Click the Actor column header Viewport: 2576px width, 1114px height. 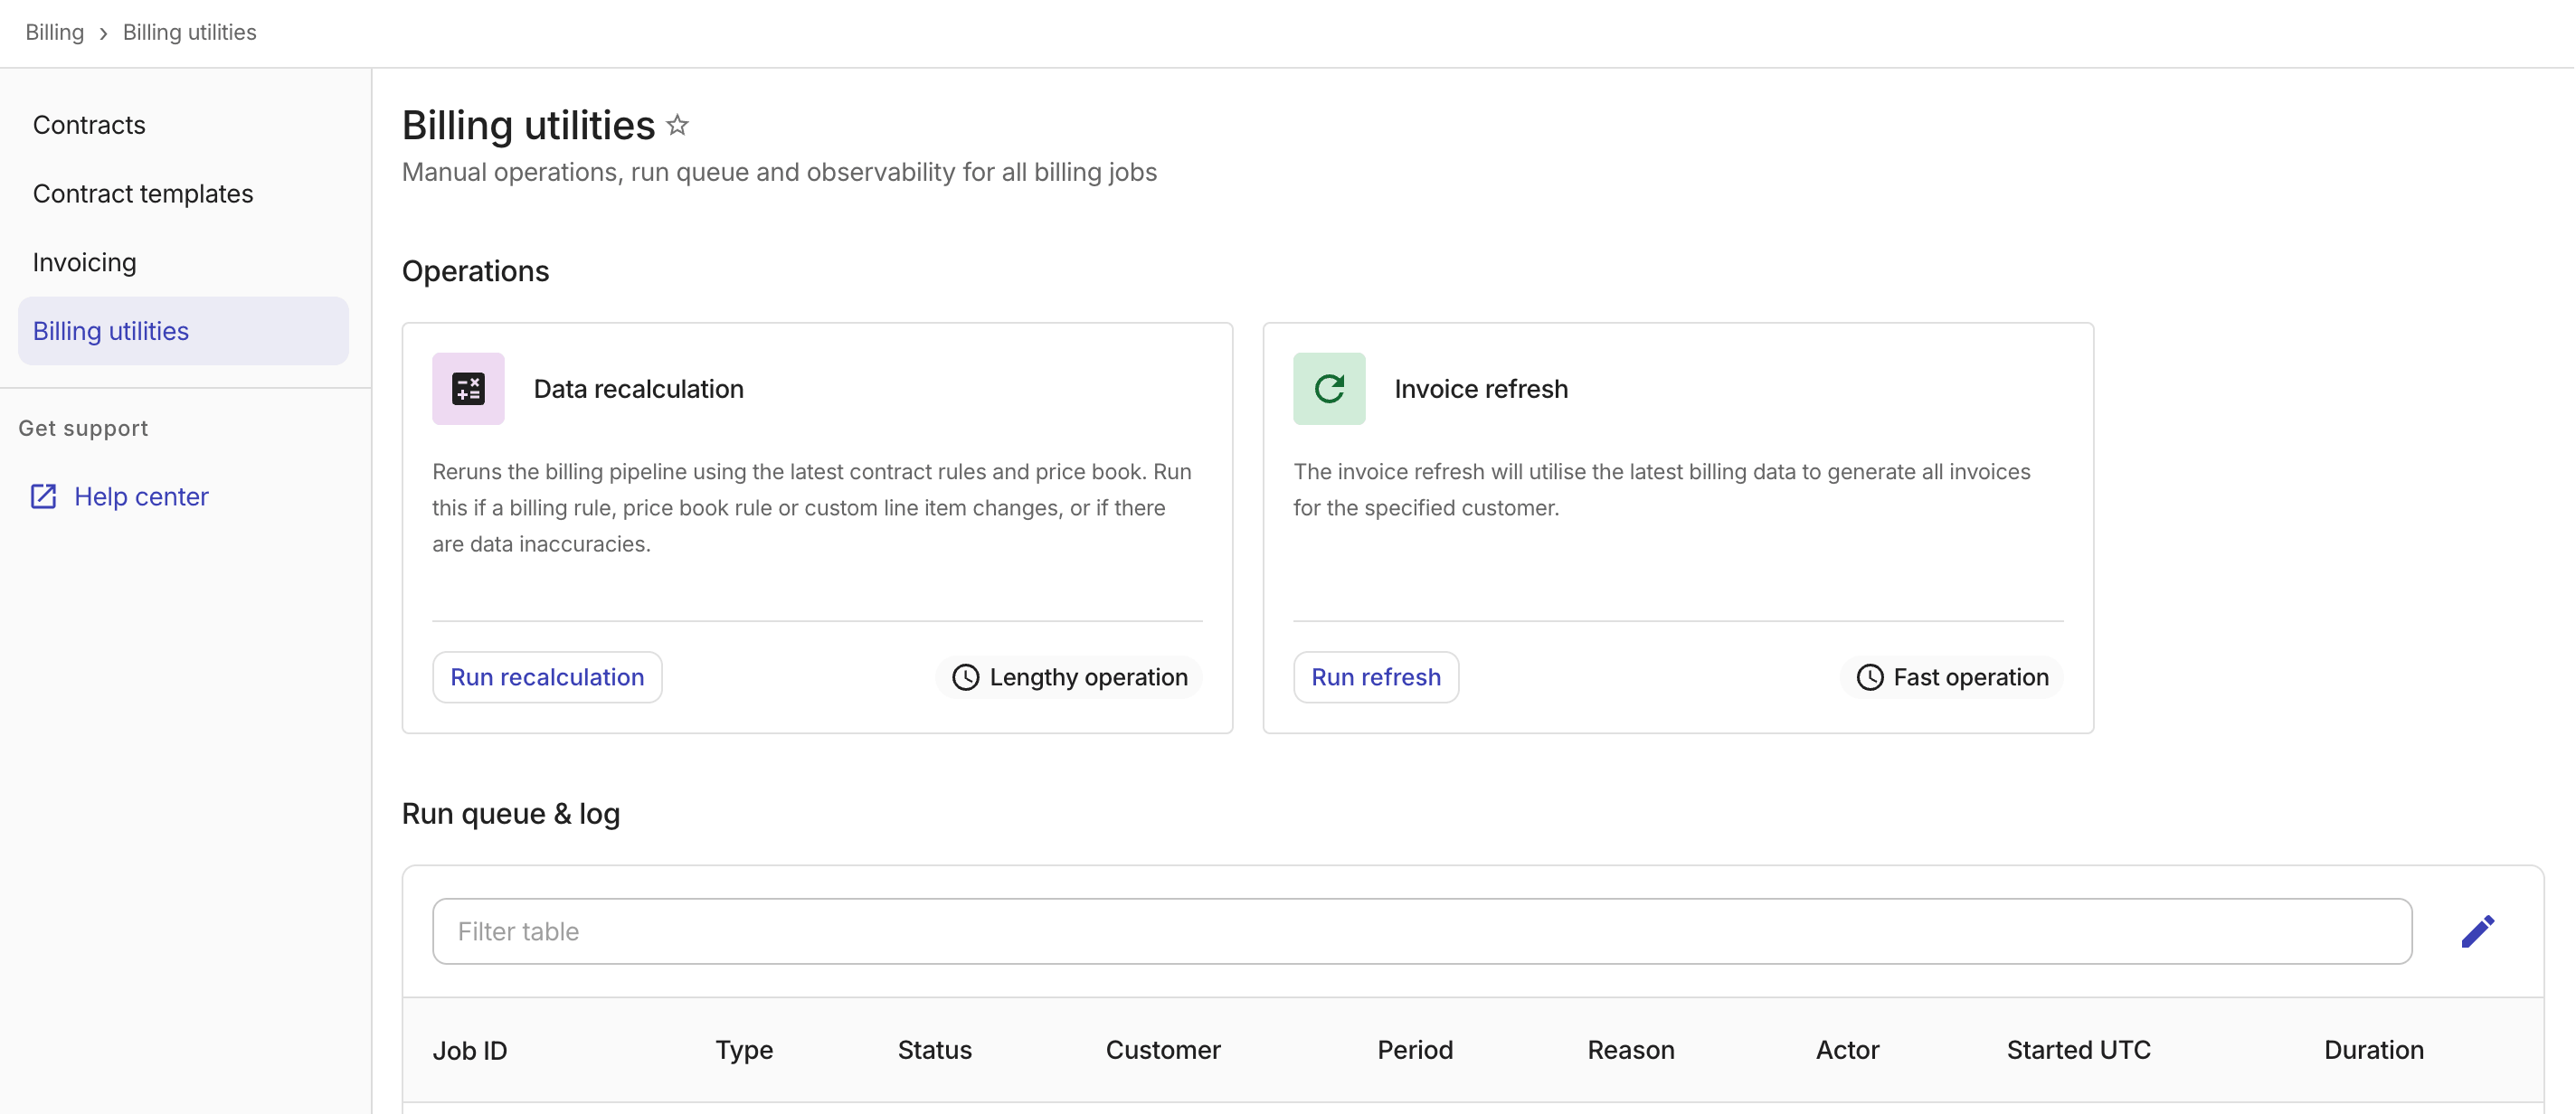[1847, 1050]
